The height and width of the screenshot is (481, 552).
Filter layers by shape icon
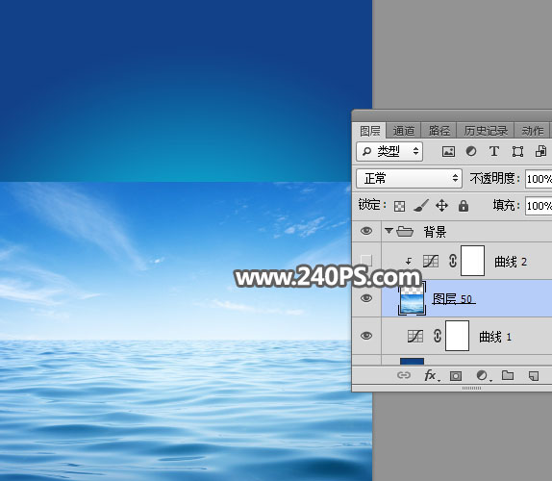[x=517, y=151]
